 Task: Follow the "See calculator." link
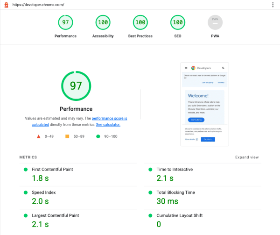pos(108,125)
